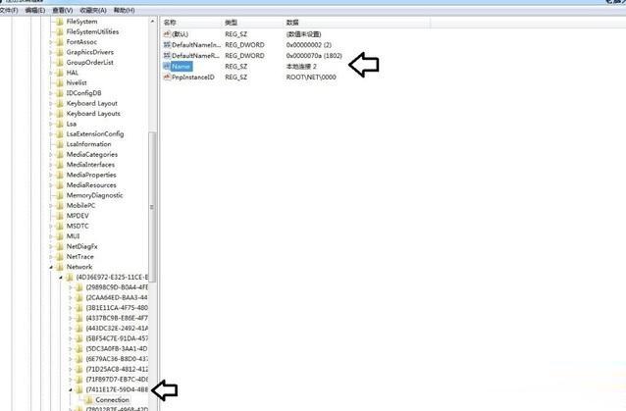Click the data value 本地连接 2
626x411 pixels.
click(x=301, y=67)
